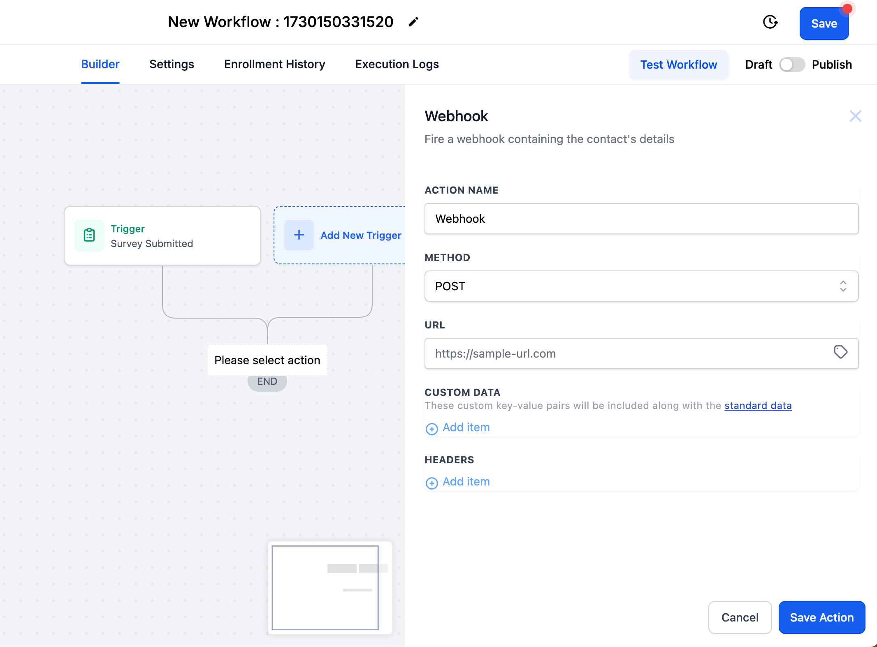
Task: Click the pencil icon to rename workflow
Action: 413,22
